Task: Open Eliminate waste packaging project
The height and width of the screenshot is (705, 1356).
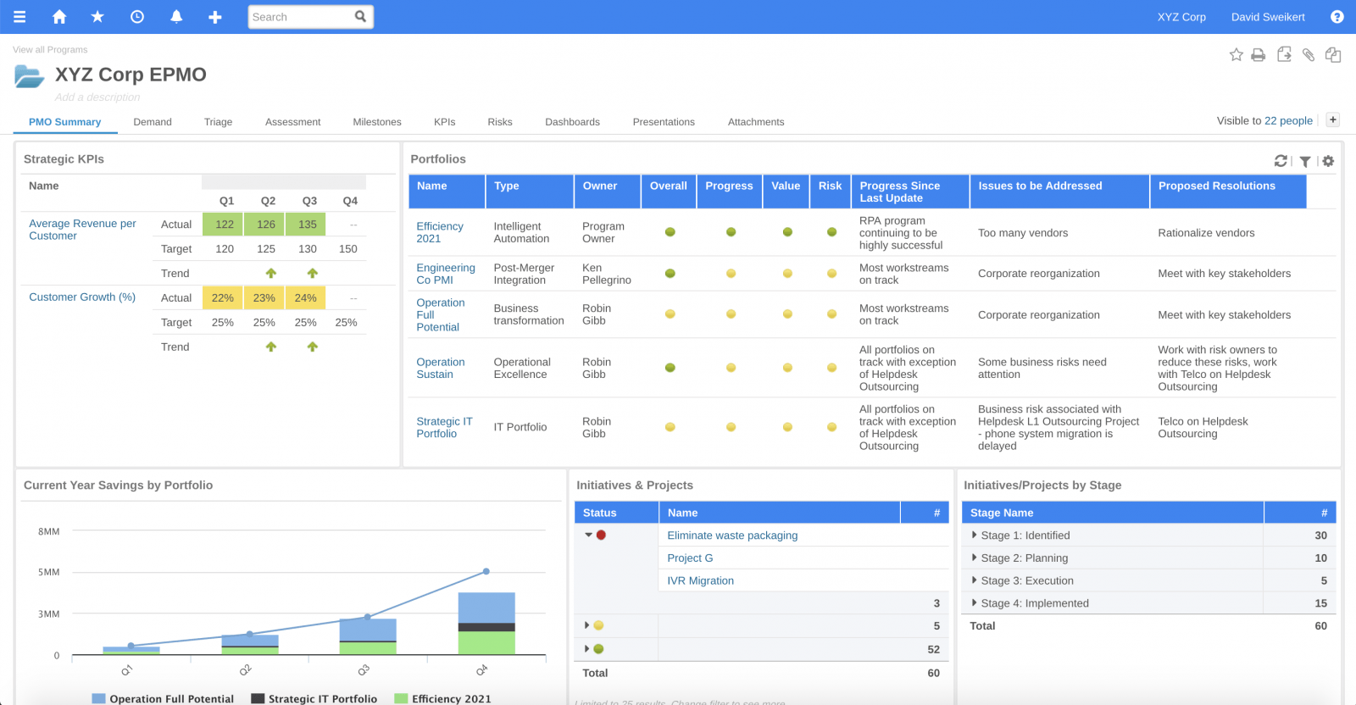Action: (x=732, y=536)
